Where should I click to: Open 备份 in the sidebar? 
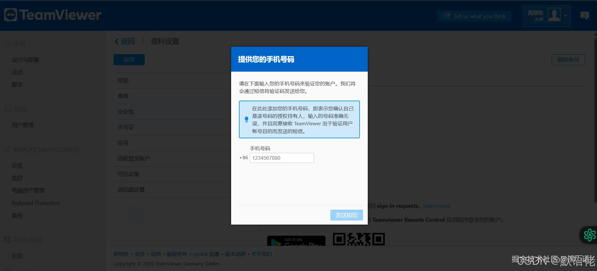point(17,216)
